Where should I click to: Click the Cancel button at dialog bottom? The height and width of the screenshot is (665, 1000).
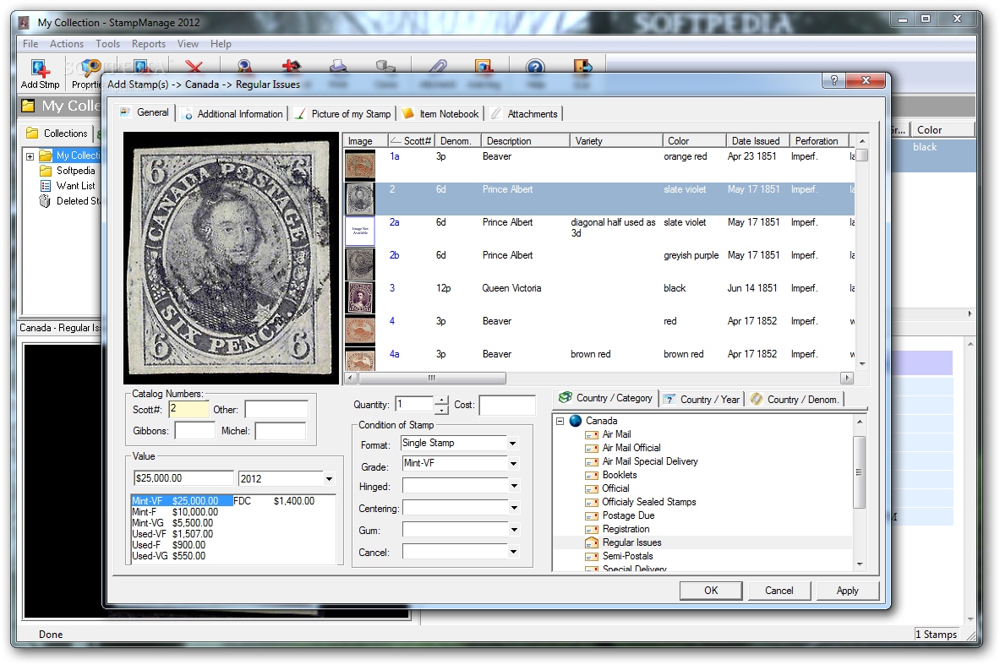point(779,591)
